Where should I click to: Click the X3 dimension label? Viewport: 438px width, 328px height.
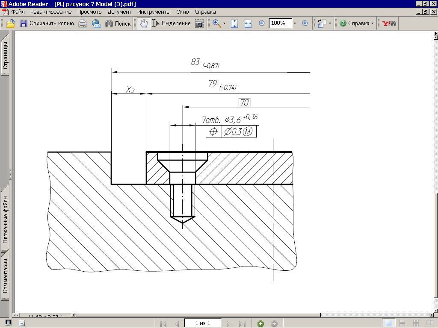click(x=130, y=90)
